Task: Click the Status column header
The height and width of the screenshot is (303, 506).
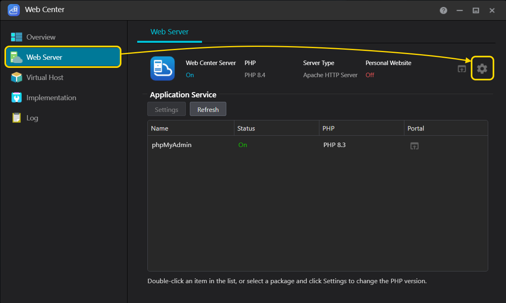Action: point(276,128)
